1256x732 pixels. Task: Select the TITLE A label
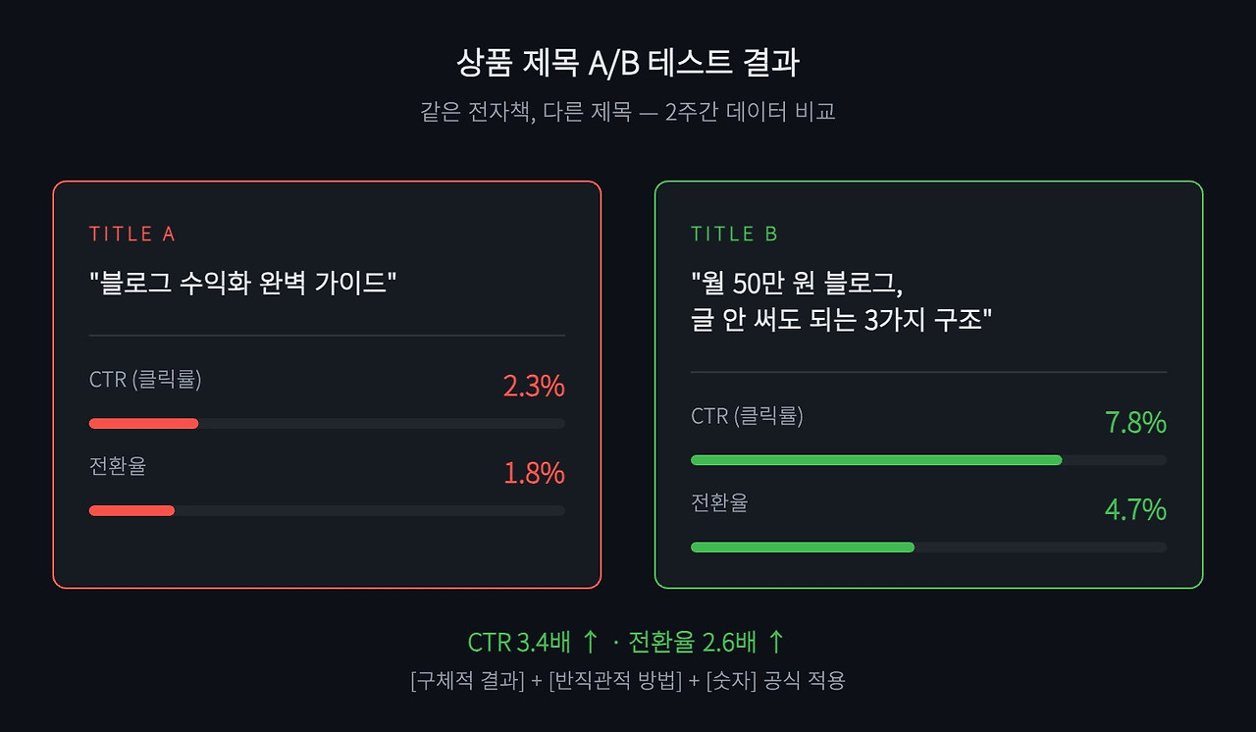click(x=131, y=234)
